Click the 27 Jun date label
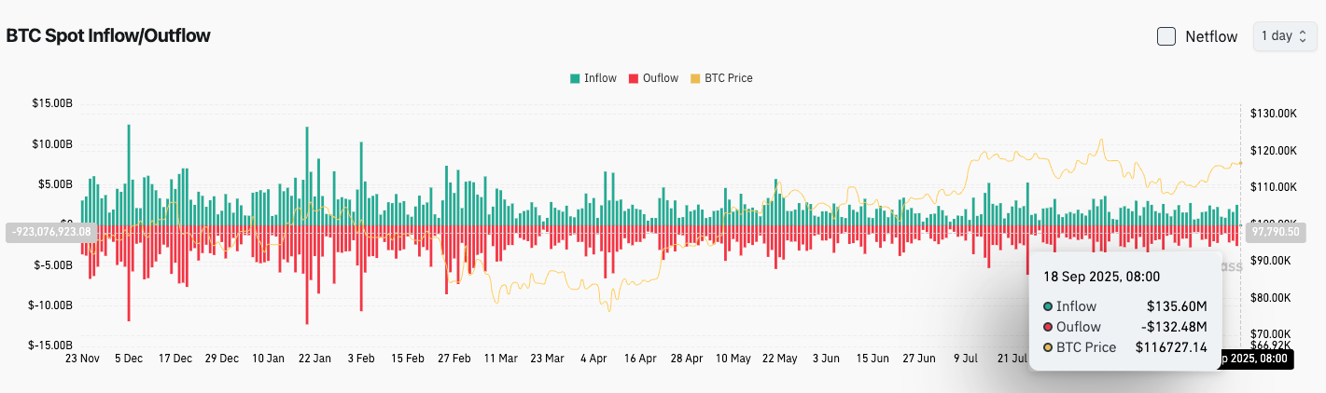 coord(919,358)
